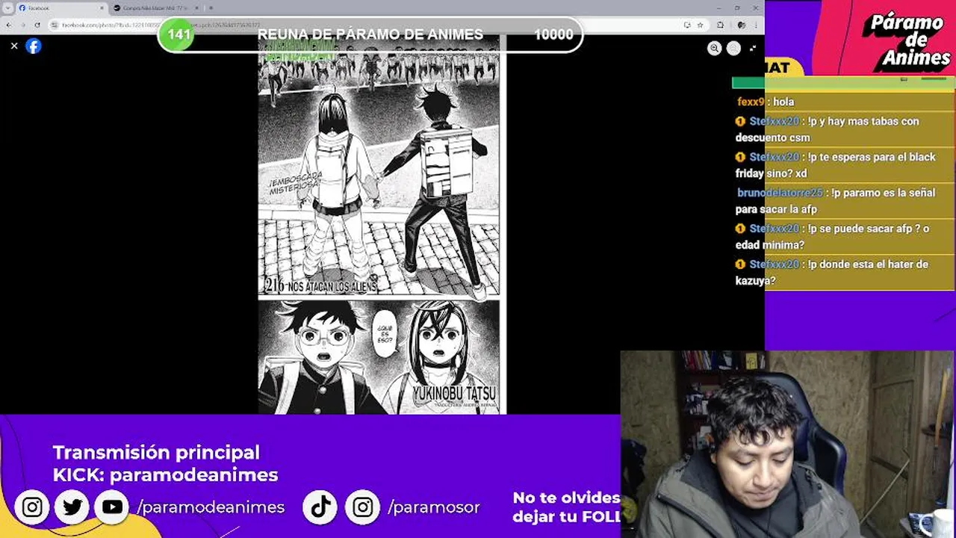Click the TikTok icon in the banner
The height and width of the screenshot is (538, 956).
pos(321,507)
